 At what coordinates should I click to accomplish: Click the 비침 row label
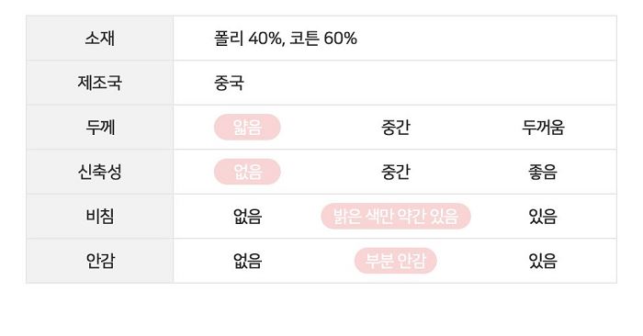click(99, 216)
